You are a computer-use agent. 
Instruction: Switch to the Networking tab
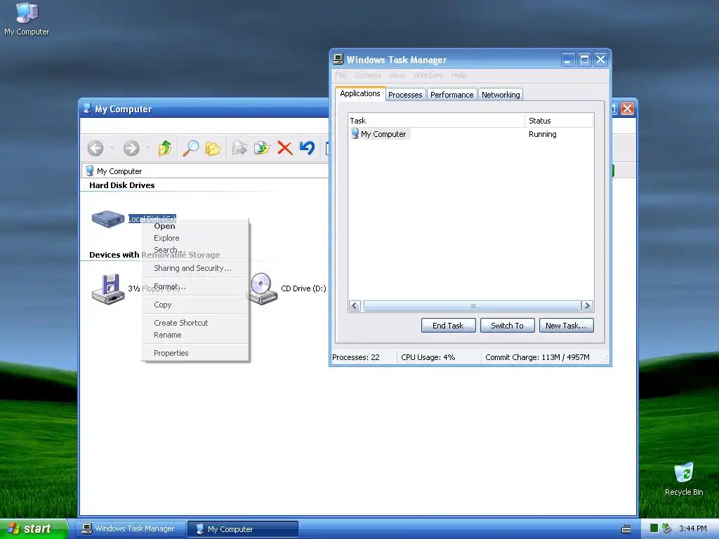coord(501,95)
